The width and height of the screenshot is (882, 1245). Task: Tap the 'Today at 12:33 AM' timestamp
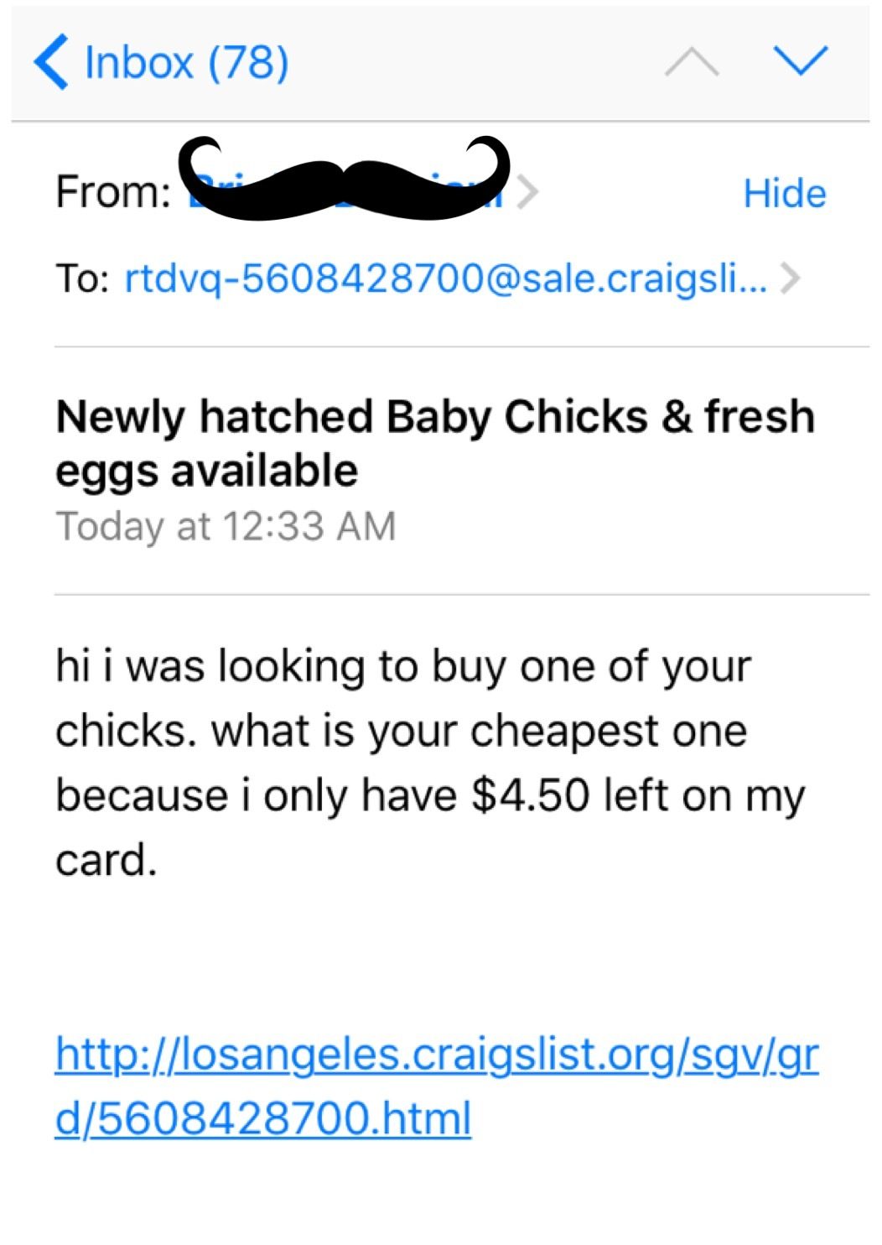pos(226,527)
